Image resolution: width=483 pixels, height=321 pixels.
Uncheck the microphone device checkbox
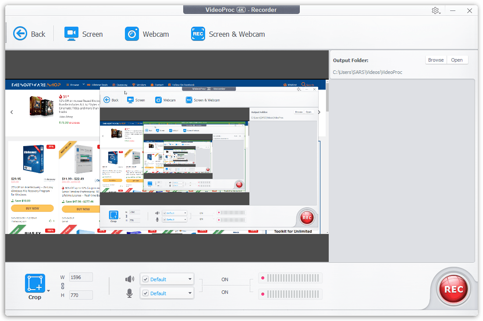pyautogui.click(x=146, y=293)
